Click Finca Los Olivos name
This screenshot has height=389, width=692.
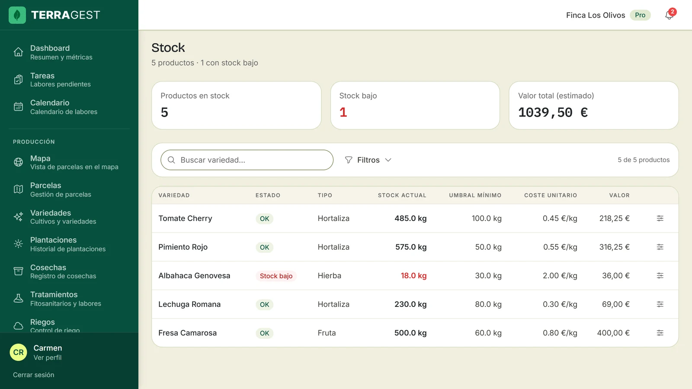pos(596,15)
